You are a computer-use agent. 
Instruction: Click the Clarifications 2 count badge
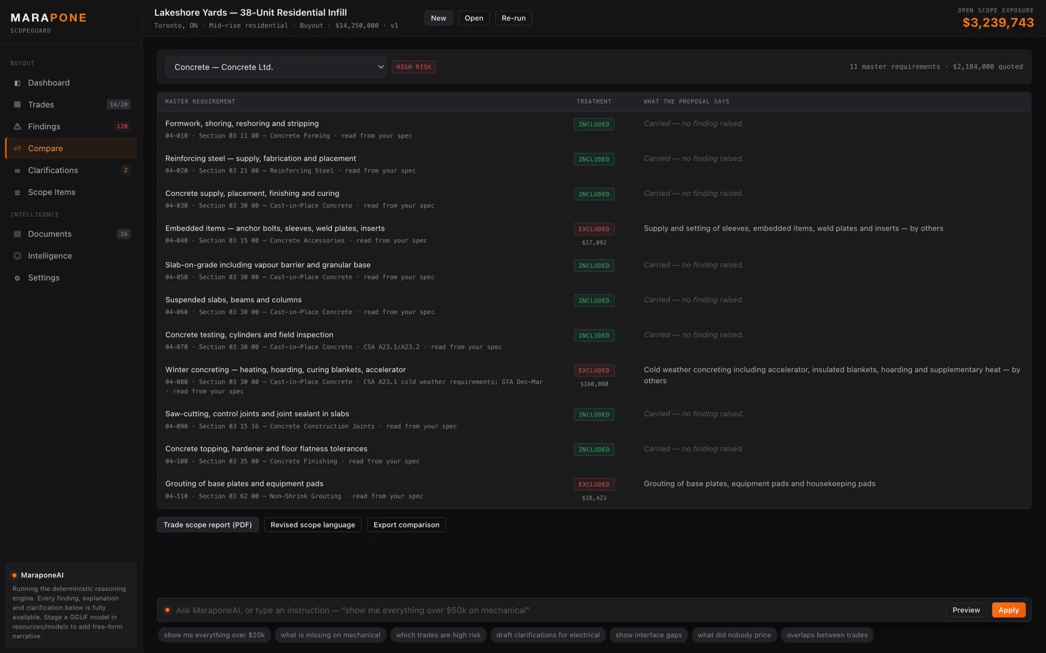click(126, 170)
